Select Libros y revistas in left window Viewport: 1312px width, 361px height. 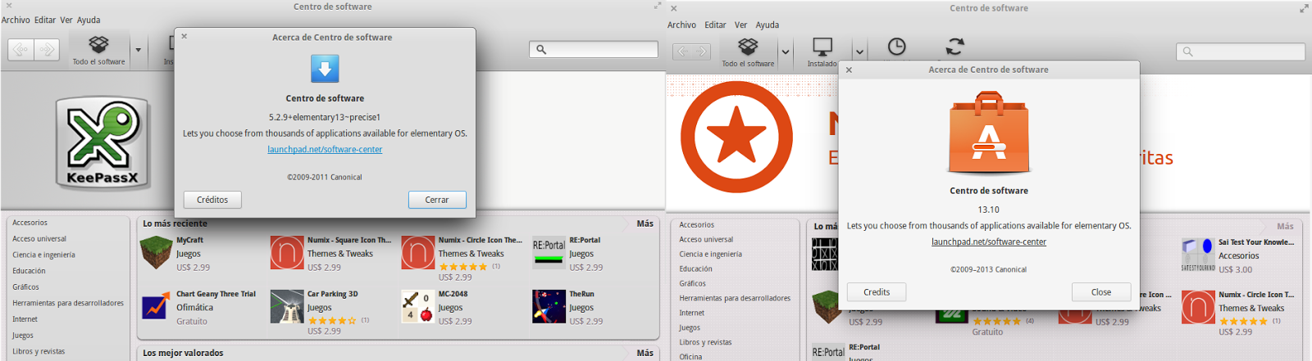tap(39, 351)
